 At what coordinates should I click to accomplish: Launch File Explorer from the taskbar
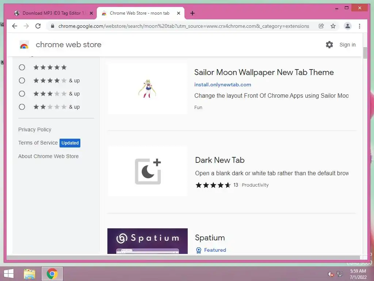click(x=29, y=274)
